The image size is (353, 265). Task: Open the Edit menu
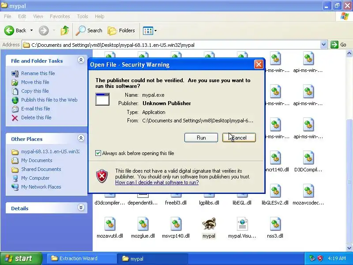(22, 16)
